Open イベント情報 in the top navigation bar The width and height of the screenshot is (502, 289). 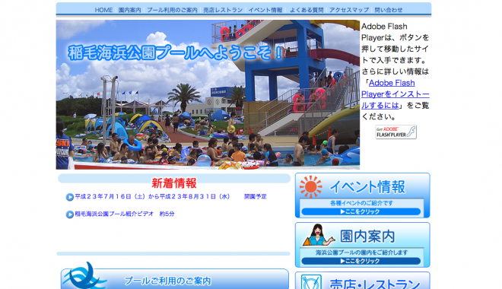265,10
